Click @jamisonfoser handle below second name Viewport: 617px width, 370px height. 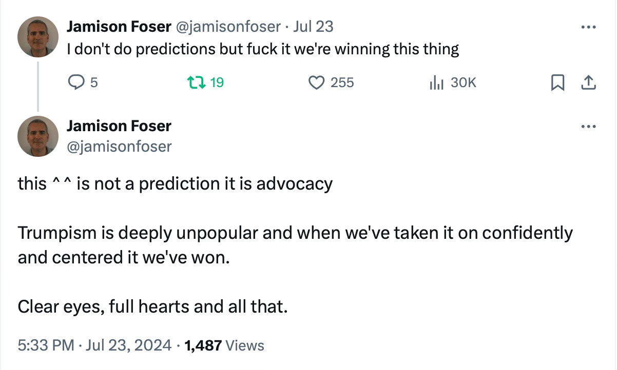pos(119,147)
